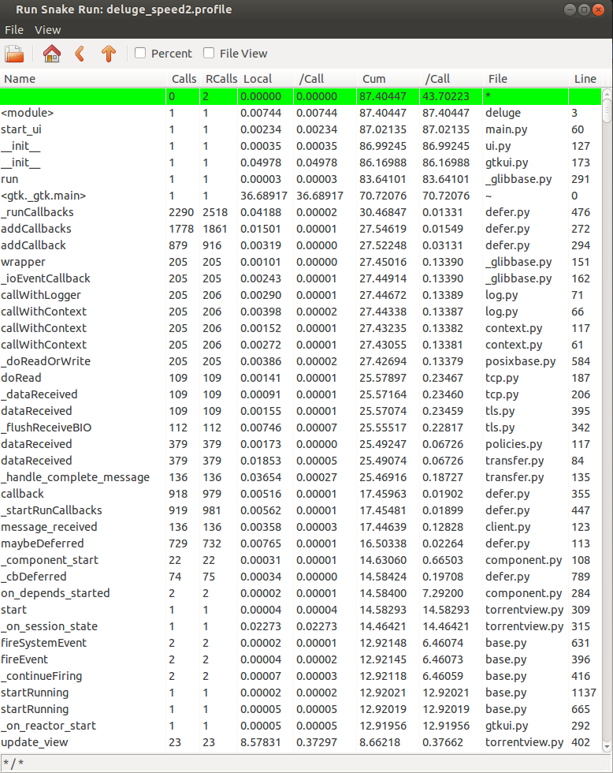Sort by the Cum column header
This screenshot has width=613, height=773.
coord(373,79)
